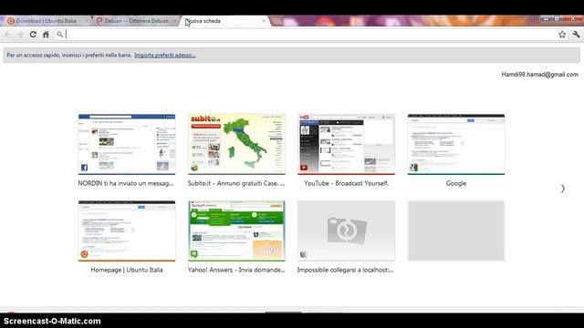
Task: Click the Subito.it badge on thumbnail
Action: (194, 168)
